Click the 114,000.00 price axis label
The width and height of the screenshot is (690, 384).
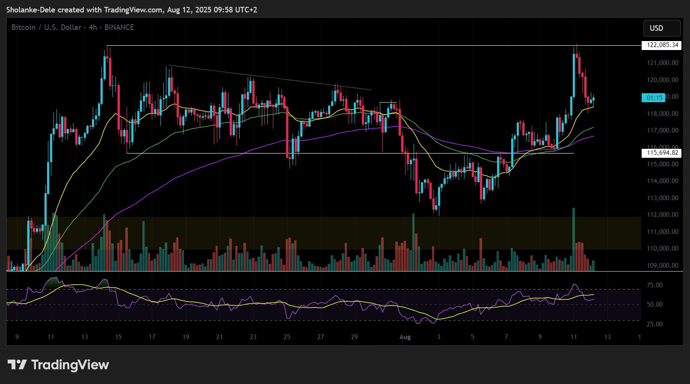tap(663, 181)
